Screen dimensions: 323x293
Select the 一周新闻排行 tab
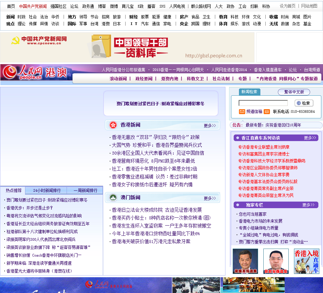85,190
